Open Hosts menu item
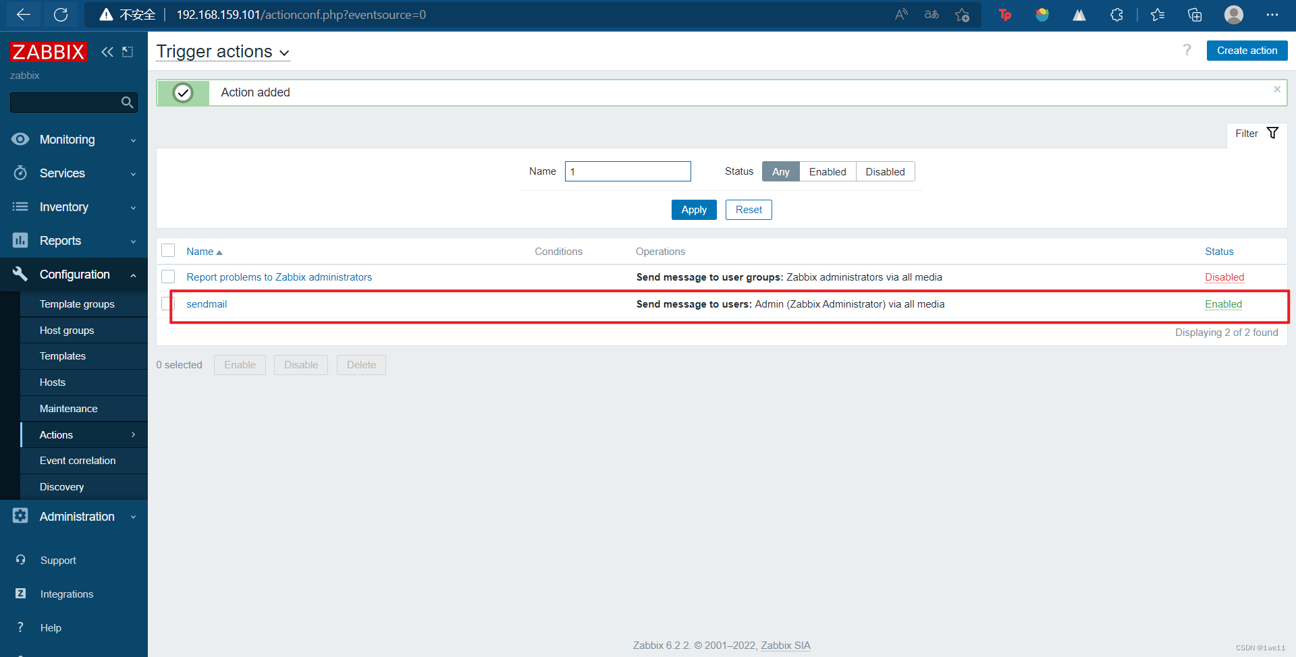 (84, 382)
